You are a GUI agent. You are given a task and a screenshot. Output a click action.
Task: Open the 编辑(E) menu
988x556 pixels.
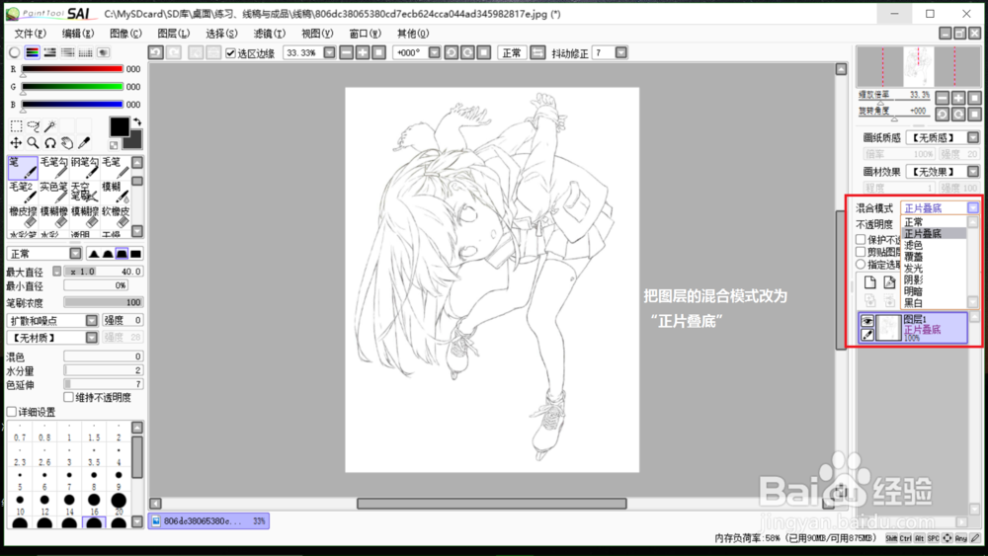(x=78, y=34)
